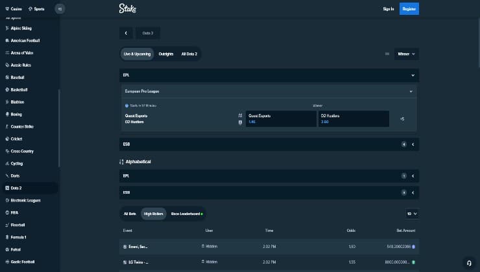
Task: Switch to Live & Upcoming tab
Action: click(137, 54)
